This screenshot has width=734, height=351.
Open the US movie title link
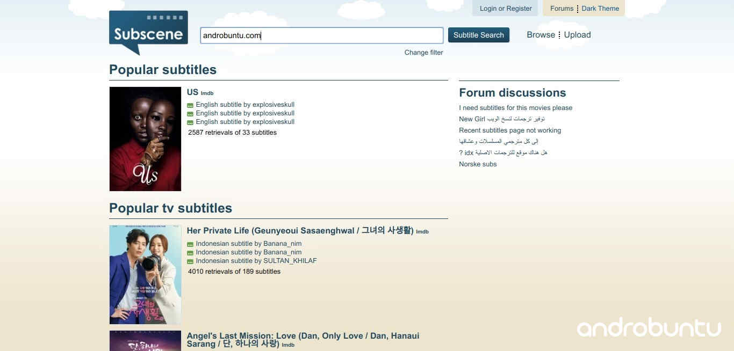pyautogui.click(x=192, y=92)
